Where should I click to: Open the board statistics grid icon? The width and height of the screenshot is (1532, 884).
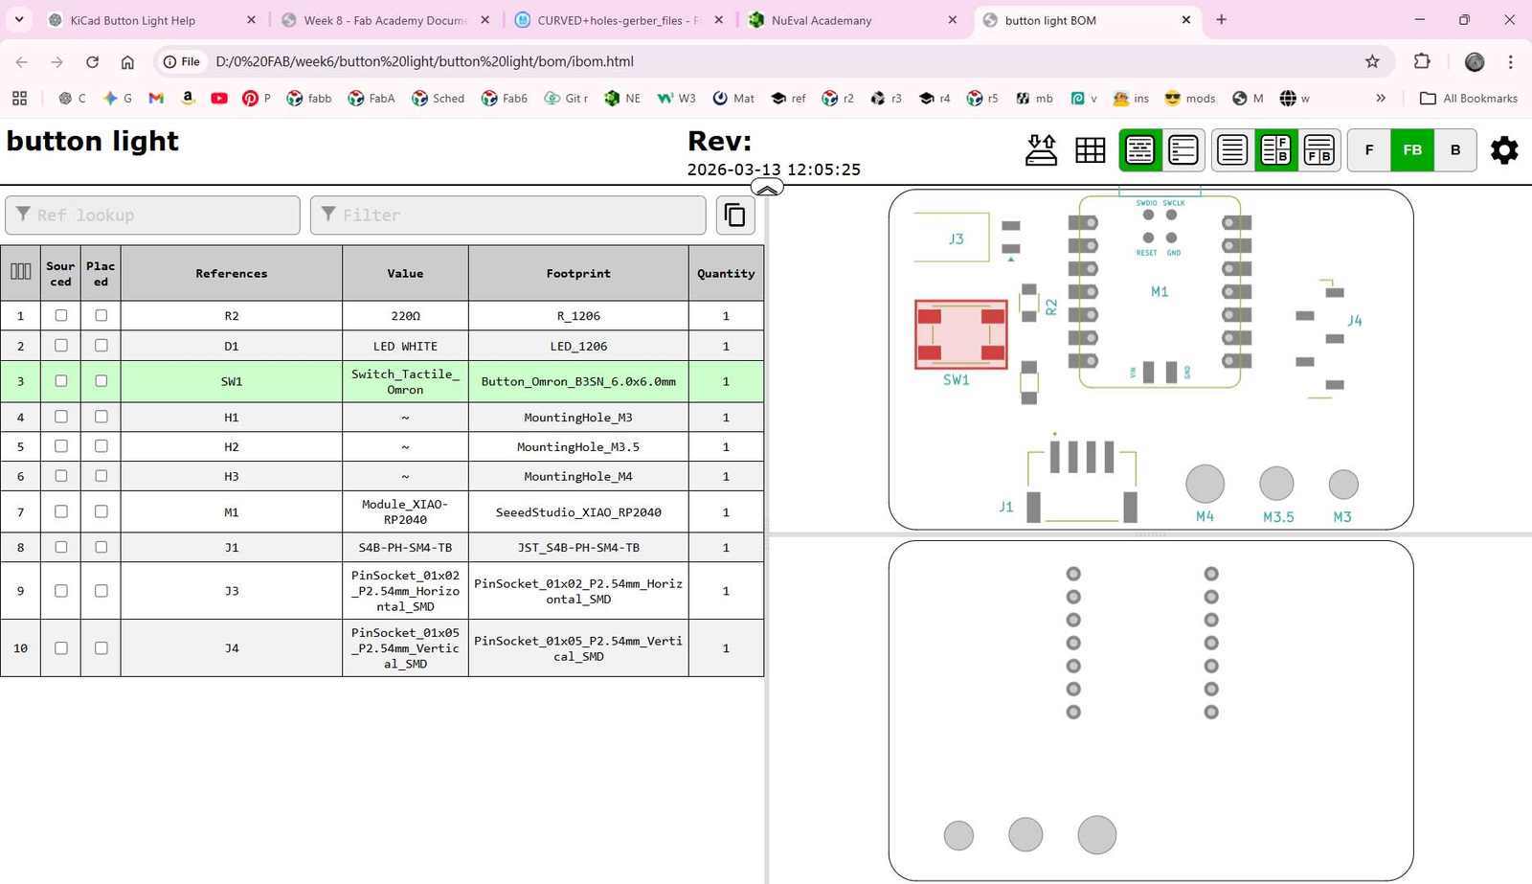pyautogui.click(x=1090, y=150)
